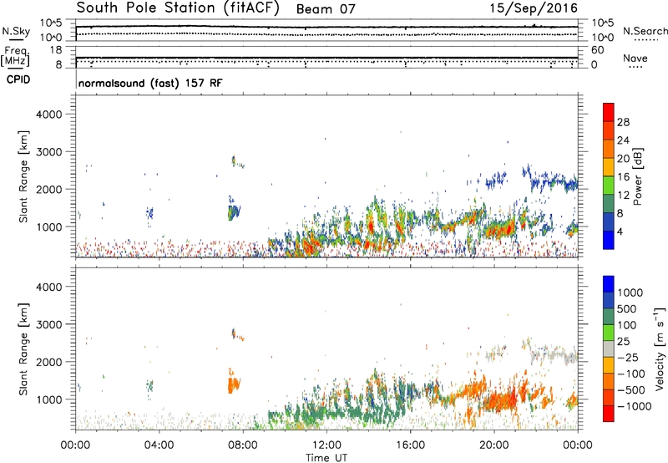Click the '-1000' tick of Velocity color bar
The image size is (668, 463).
pos(634,406)
